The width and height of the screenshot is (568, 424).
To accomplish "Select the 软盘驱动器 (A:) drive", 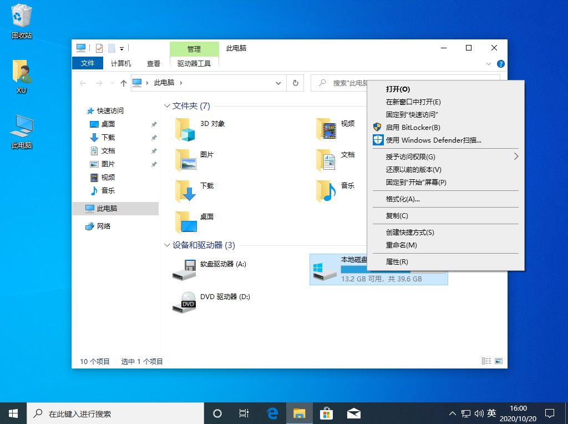I will click(x=210, y=270).
